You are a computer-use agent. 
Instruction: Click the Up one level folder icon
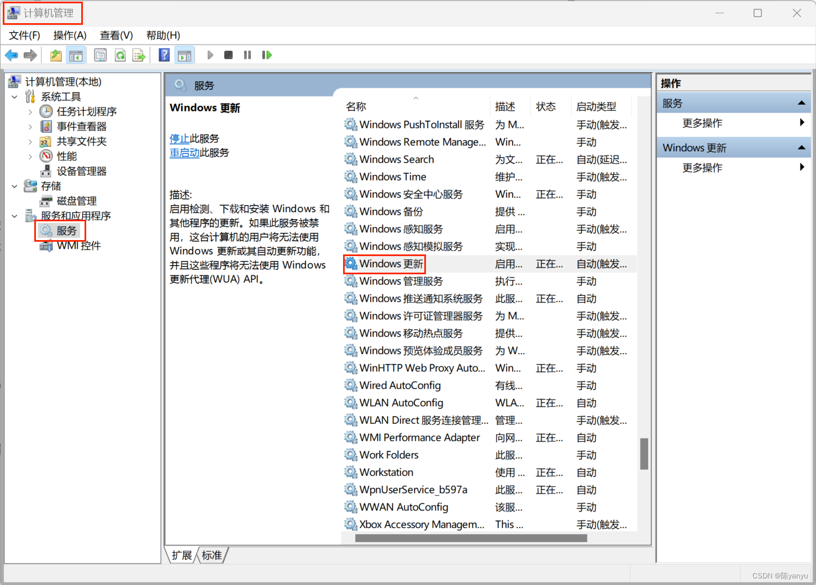[56, 55]
